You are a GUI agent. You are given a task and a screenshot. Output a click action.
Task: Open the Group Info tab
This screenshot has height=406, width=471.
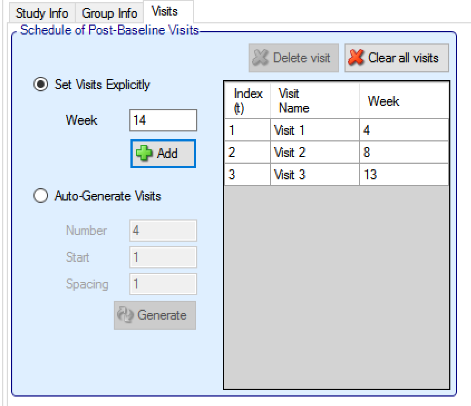109,13
